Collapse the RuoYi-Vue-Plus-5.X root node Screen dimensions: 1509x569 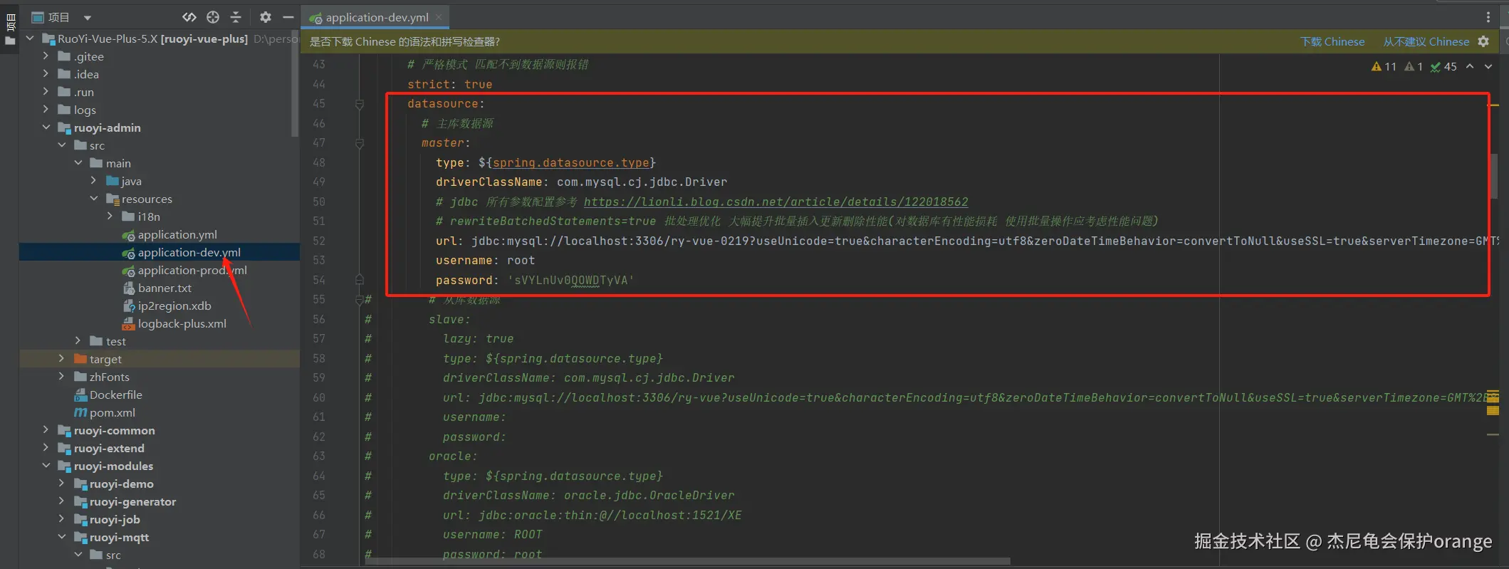[30, 38]
